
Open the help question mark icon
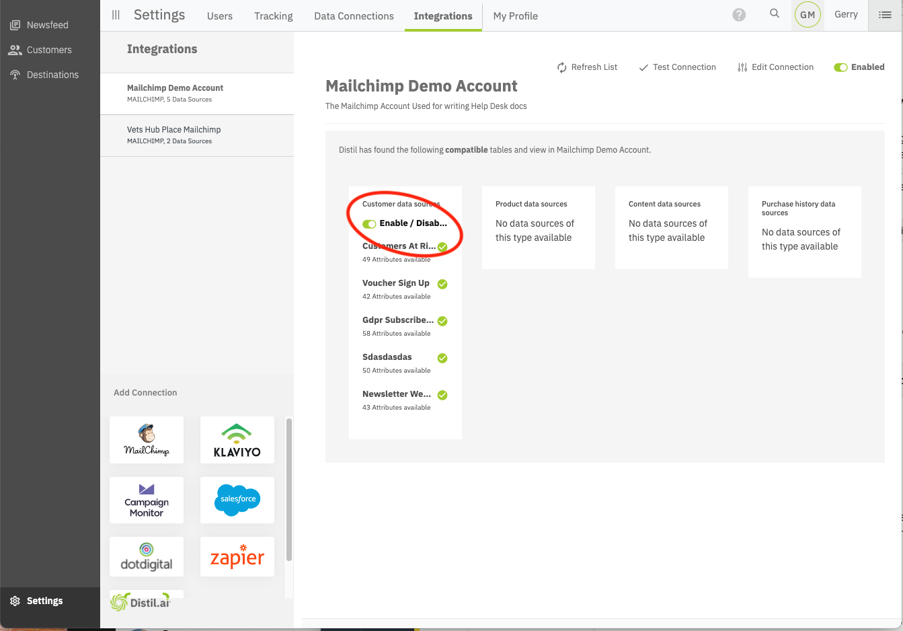tap(739, 15)
